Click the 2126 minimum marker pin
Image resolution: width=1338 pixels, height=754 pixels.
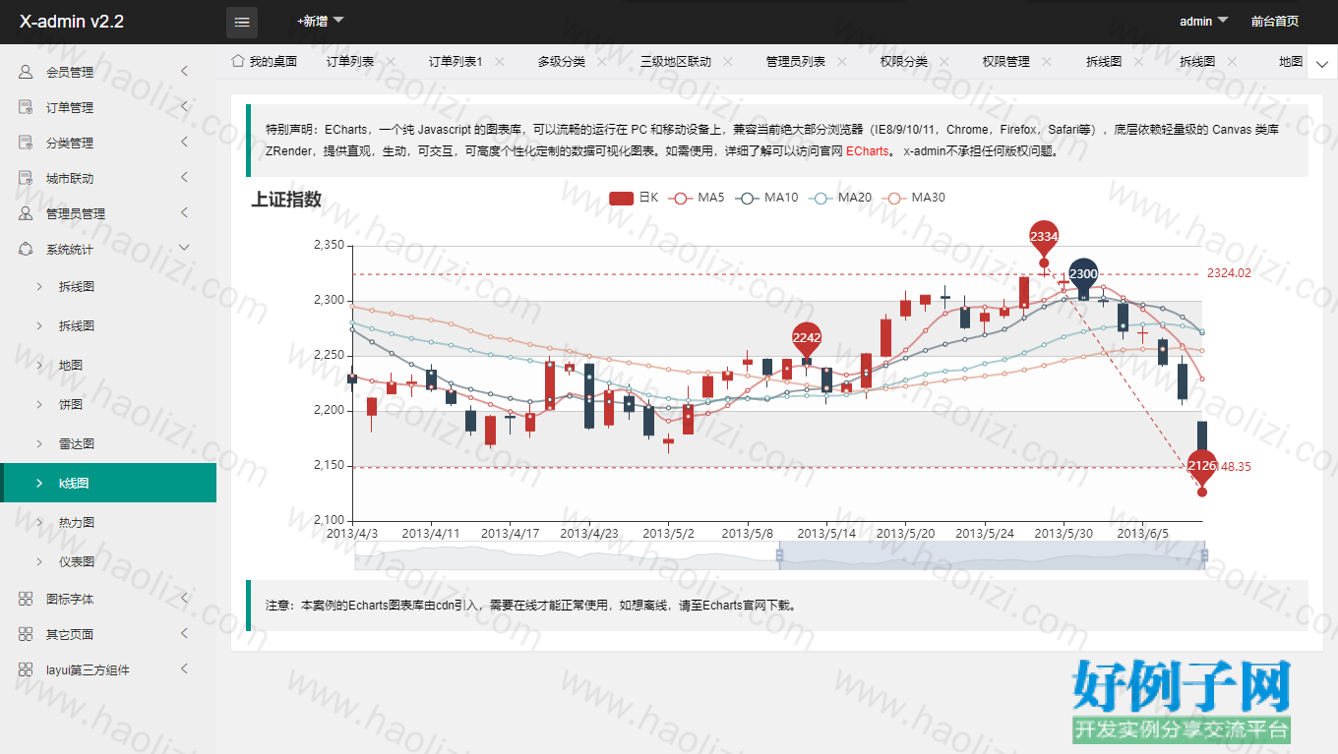coord(1202,468)
